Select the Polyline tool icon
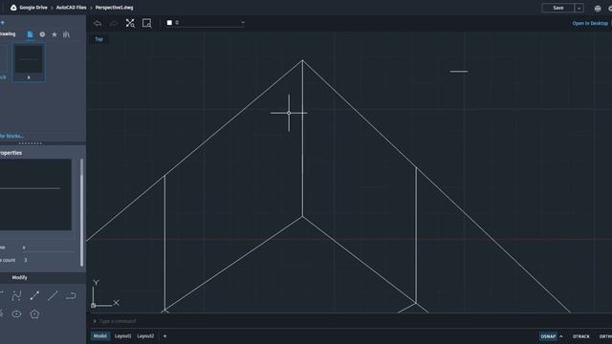This screenshot has width=612, height=344. point(71,296)
